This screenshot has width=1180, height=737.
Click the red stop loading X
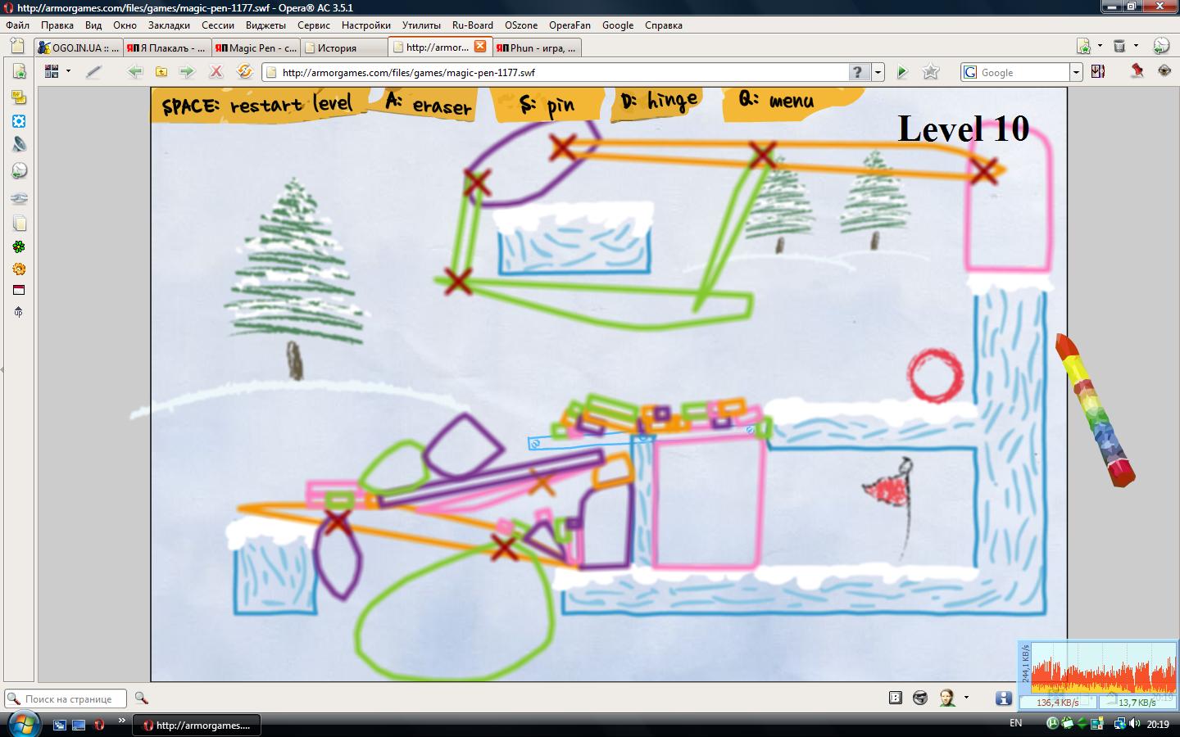pyautogui.click(x=216, y=72)
